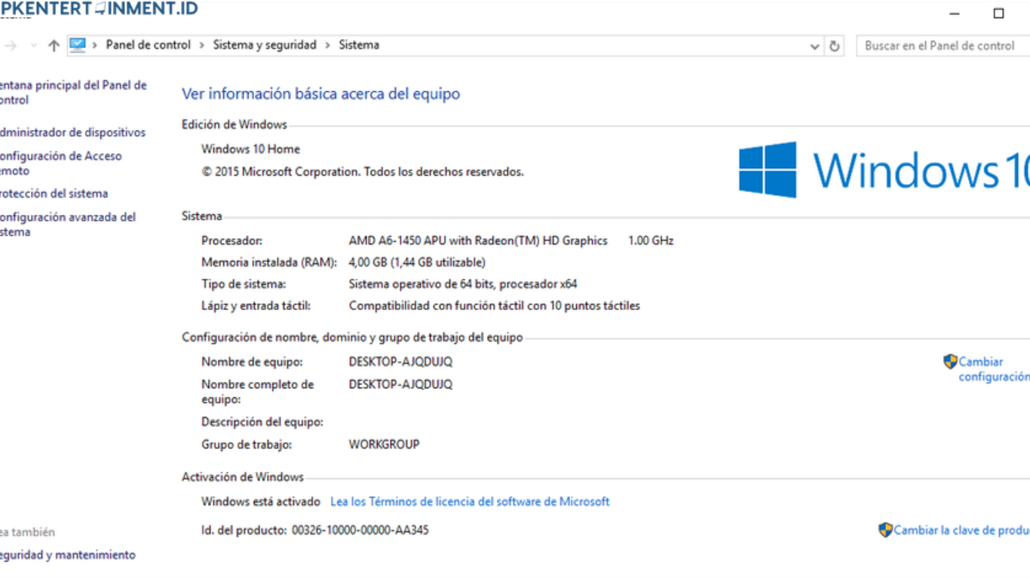Screen dimensions: 1030x579
Task: Click the product ID '00326-10000-00000-AA345'
Action: tap(360, 530)
